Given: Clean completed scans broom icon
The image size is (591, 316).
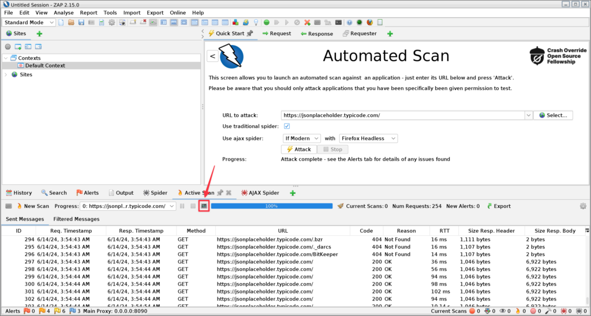Looking at the screenshot, I should (341, 206).
